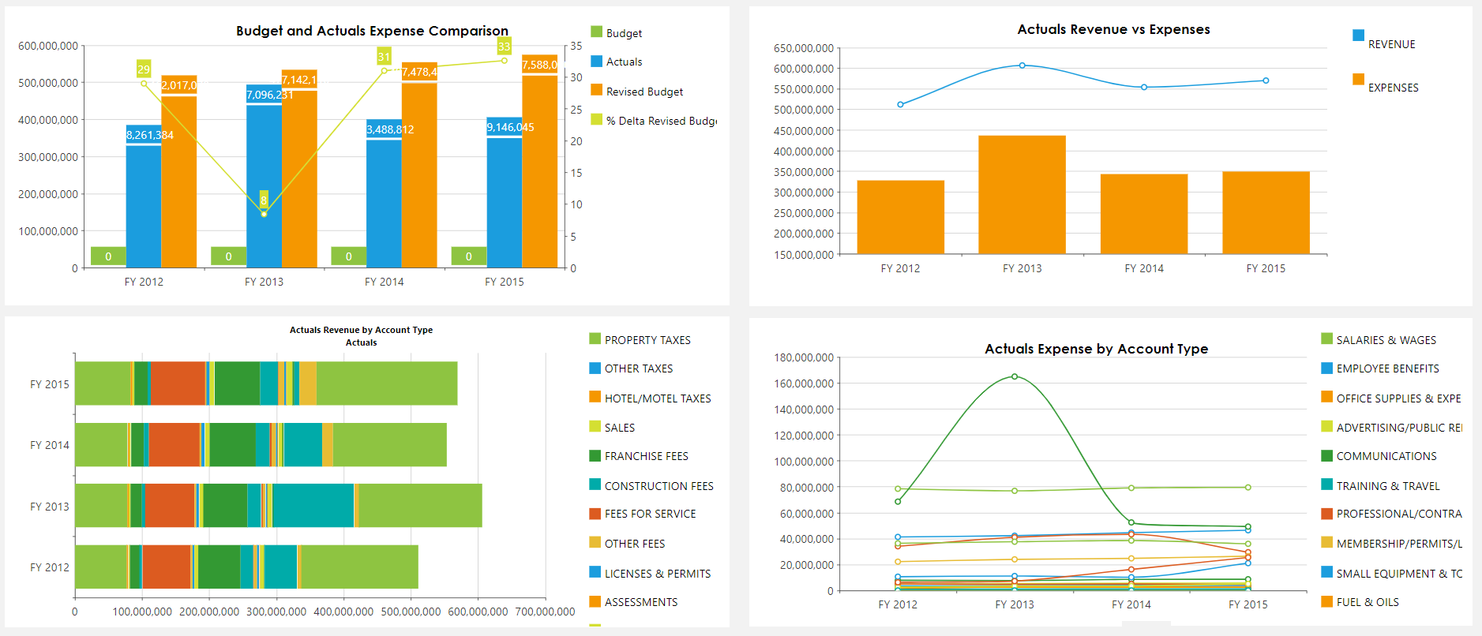Click the green FY 2013 Budget bar showing 0
Viewport: 1482px width, 636px height.
click(228, 256)
